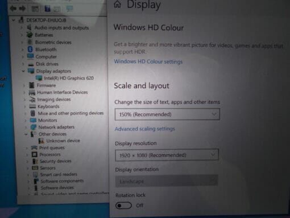This screenshot has width=290, height=218.
Task: Collapse the Other devices tree node
Action: 26,134
